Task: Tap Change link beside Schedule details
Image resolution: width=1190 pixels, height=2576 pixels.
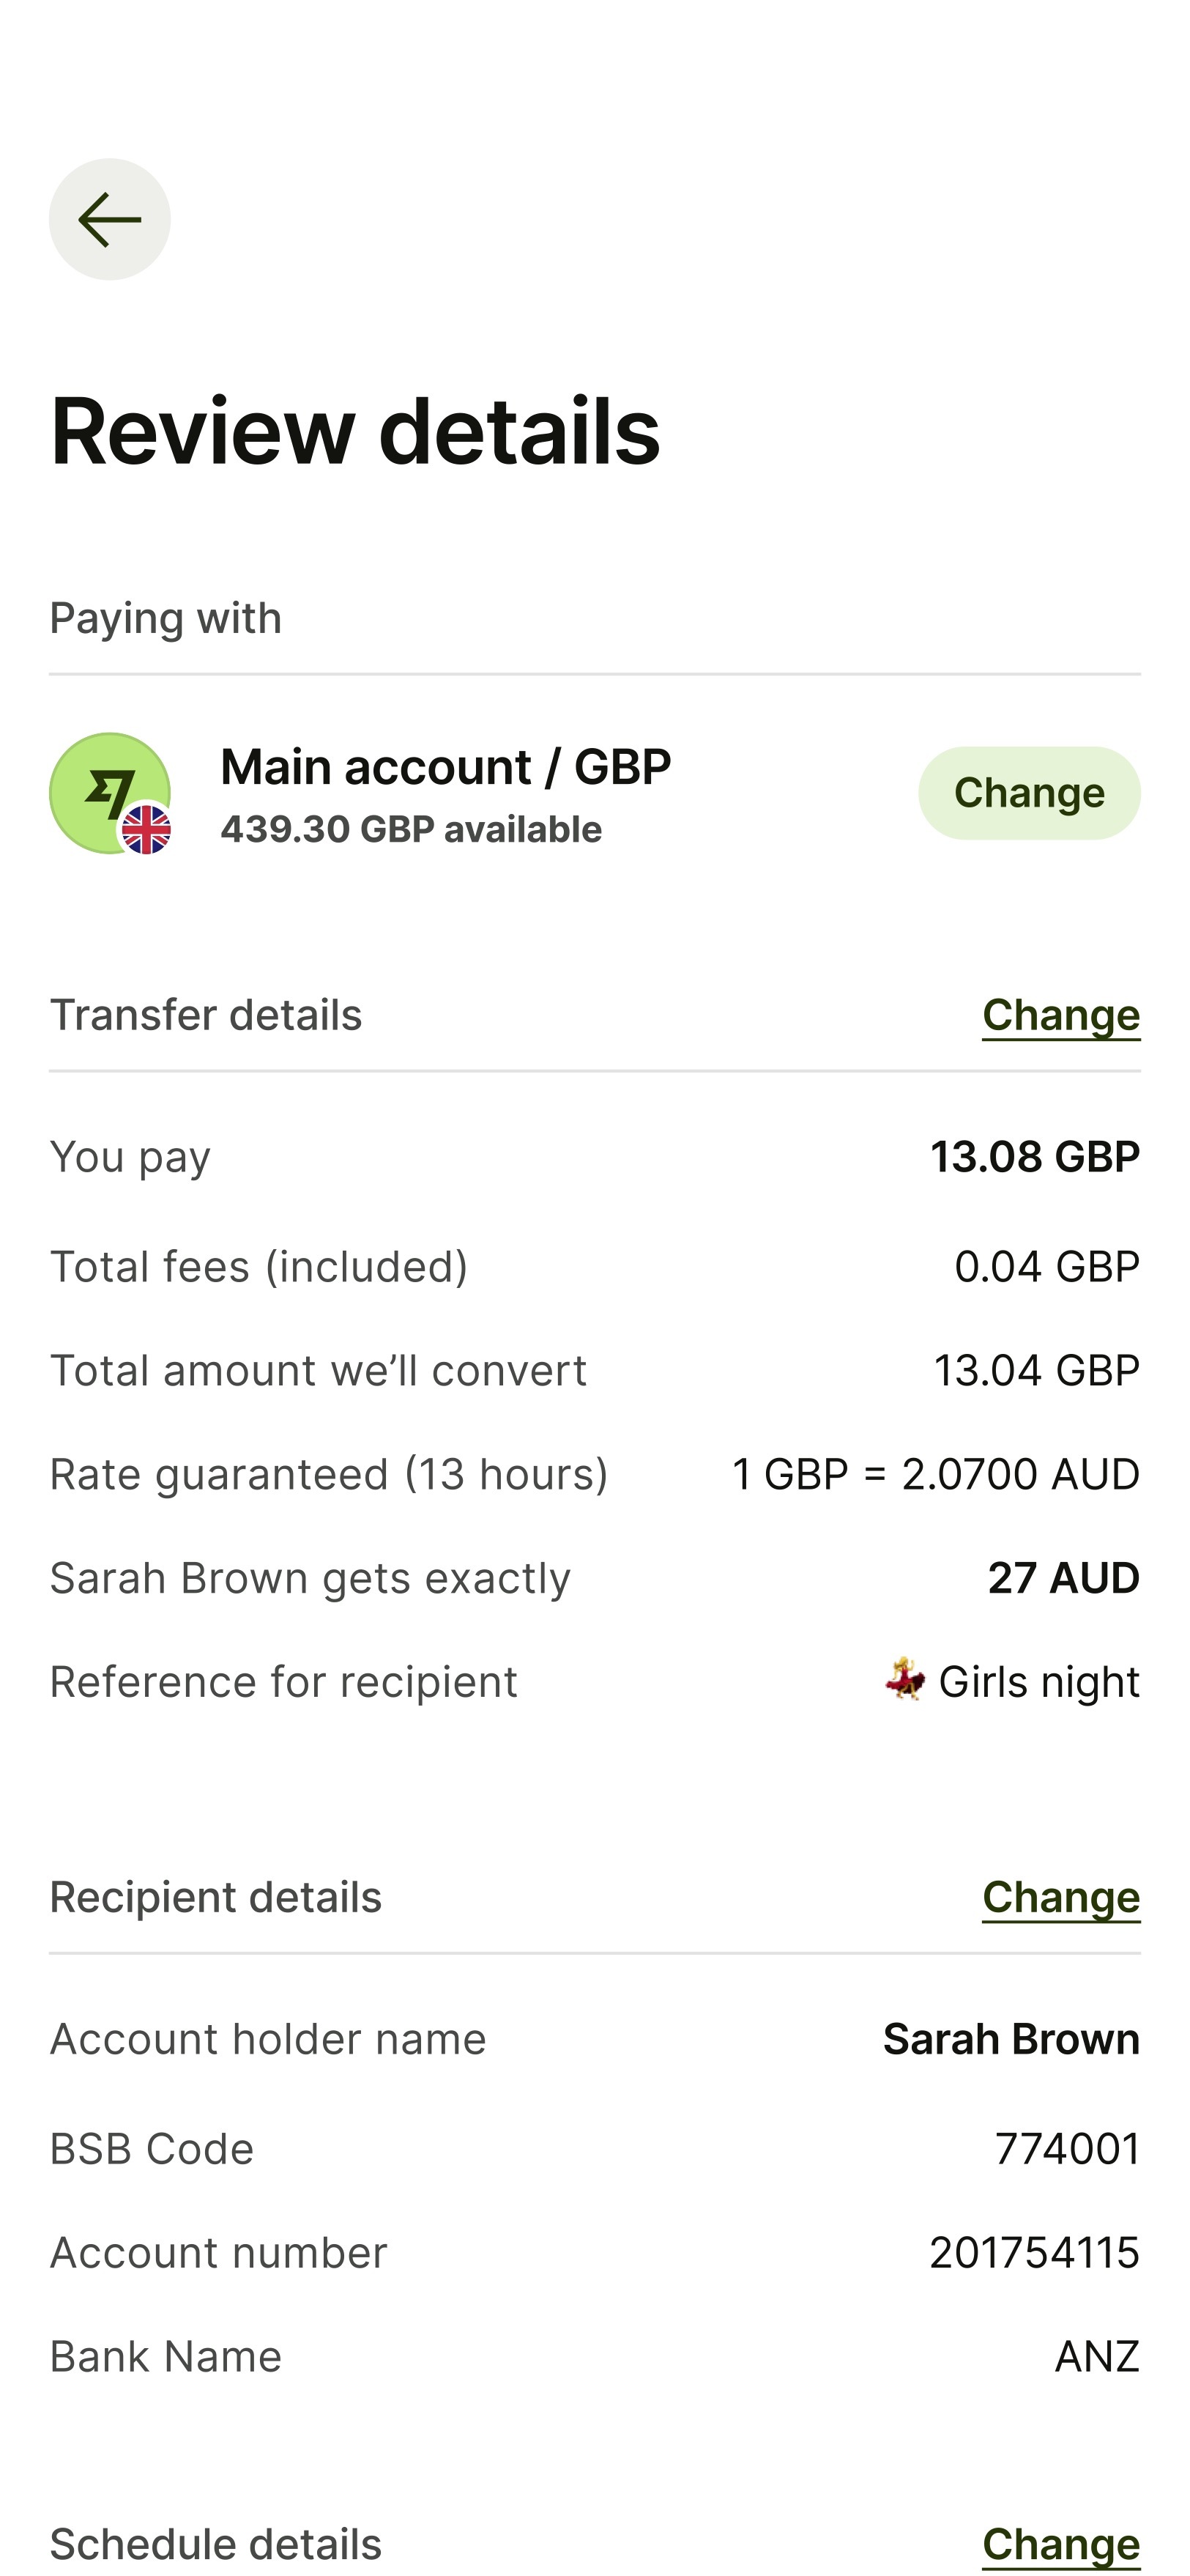Action: click(x=1060, y=2543)
